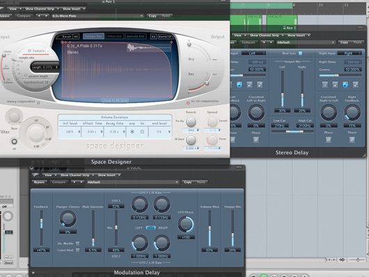Select the highlighted note icon under Right Delay

click(345, 84)
